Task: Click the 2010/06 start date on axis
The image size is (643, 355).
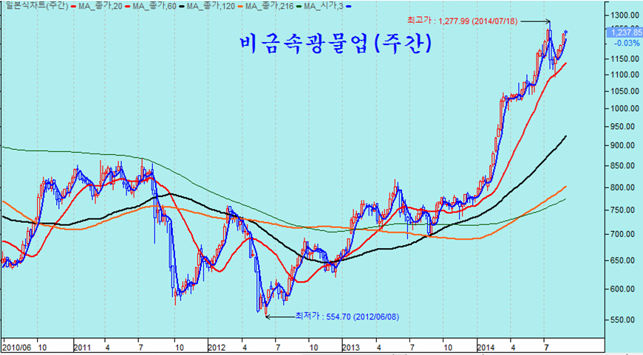Action: pyautogui.click(x=16, y=345)
